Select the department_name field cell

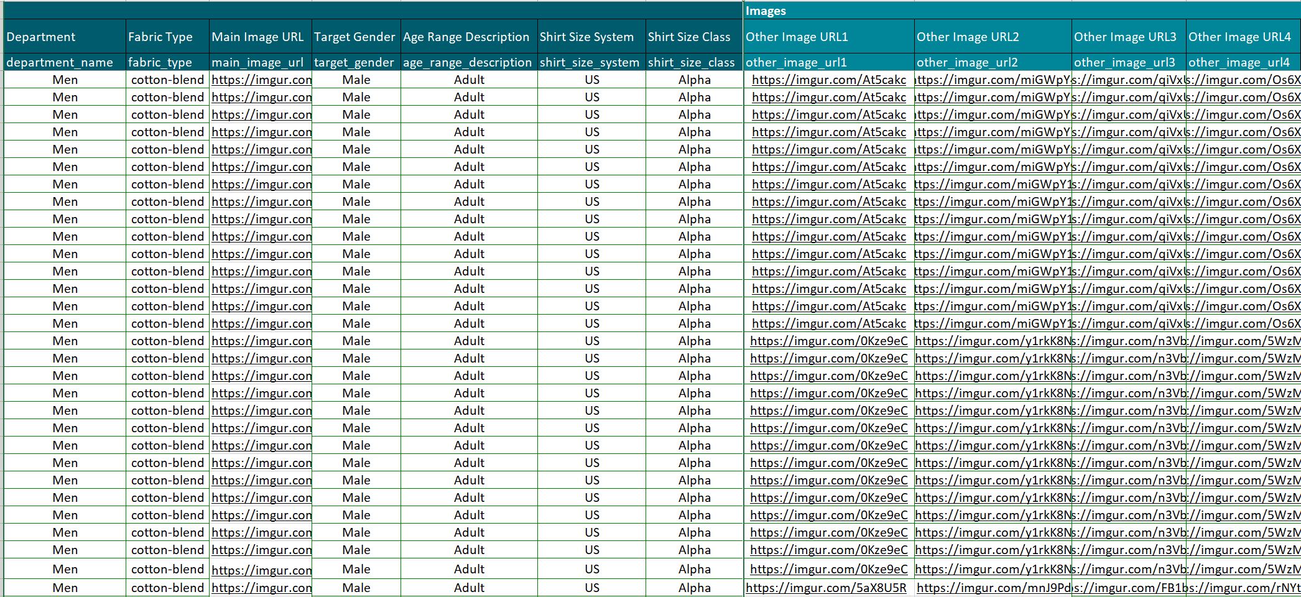point(65,62)
